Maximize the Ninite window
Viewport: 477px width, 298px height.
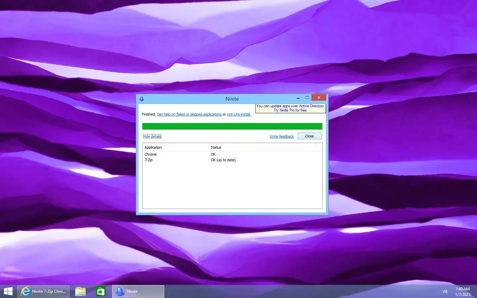point(307,98)
